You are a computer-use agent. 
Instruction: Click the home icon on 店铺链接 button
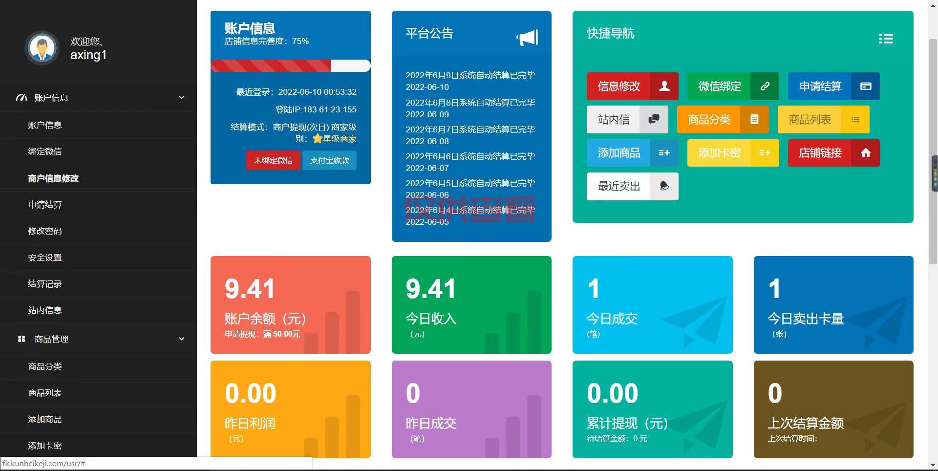click(865, 153)
